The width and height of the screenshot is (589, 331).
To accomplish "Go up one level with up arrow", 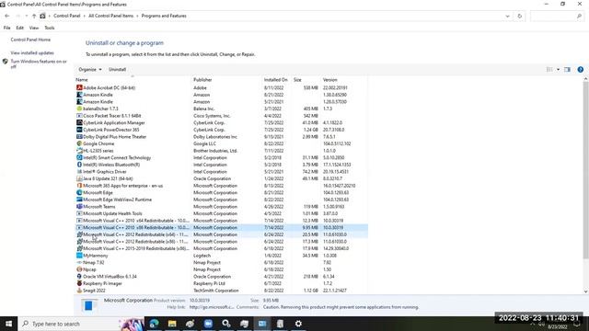I will pos(34,16).
